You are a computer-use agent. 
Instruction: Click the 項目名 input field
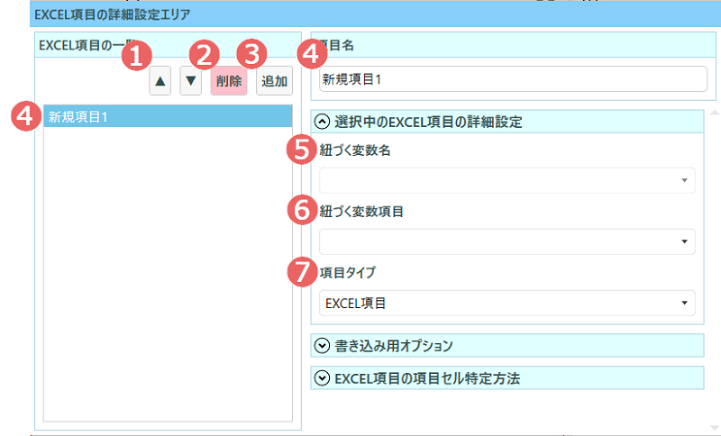pyautogui.click(x=513, y=79)
